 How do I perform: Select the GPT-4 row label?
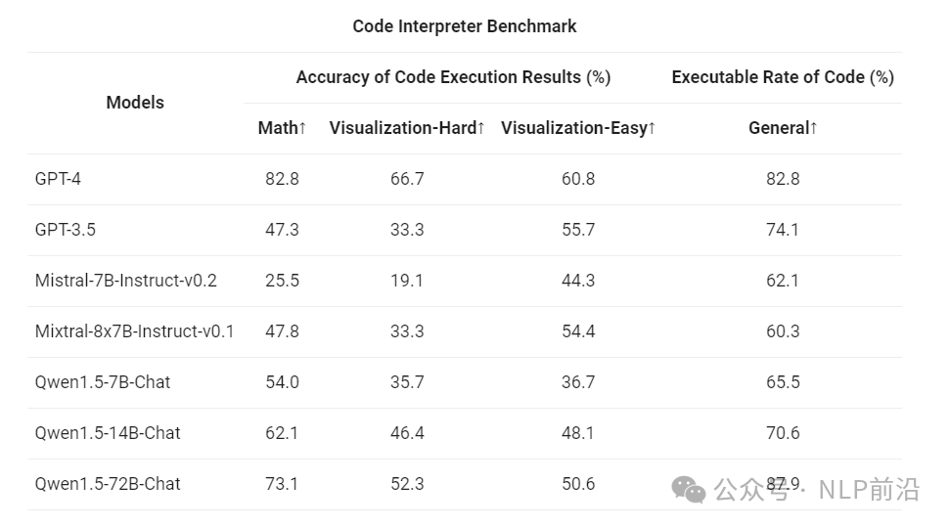58,179
